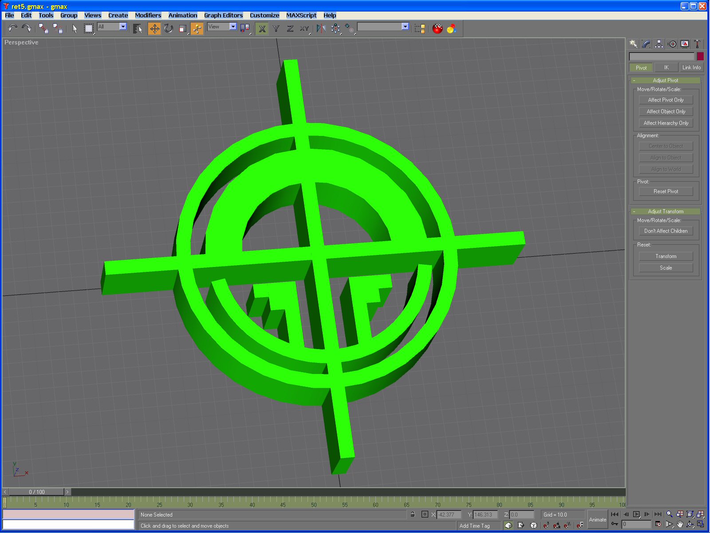
Task: Open the reference coordinate 'View' dropdown
Action: [233, 27]
